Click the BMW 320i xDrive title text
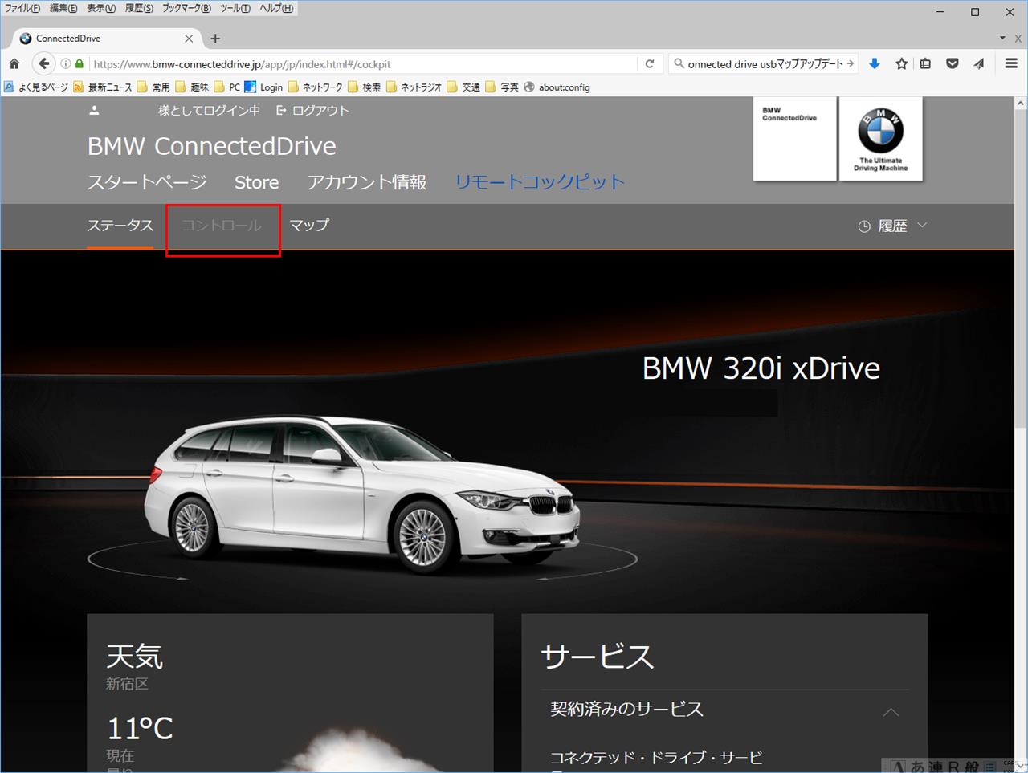 tap(761, 368)
